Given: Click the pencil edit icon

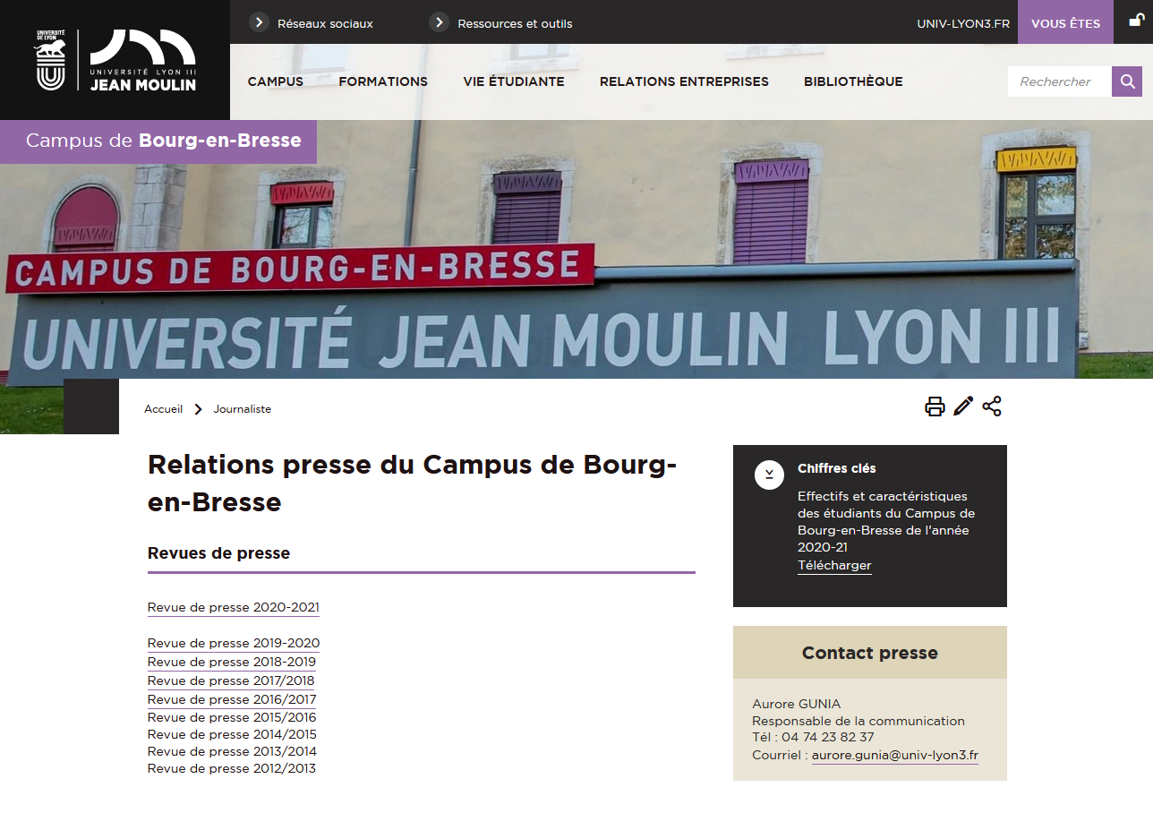Looking at the screenshot, I should (963, 406).
